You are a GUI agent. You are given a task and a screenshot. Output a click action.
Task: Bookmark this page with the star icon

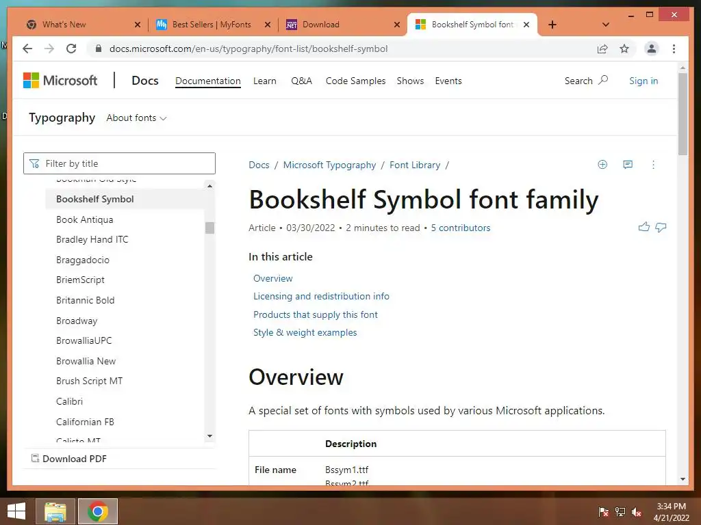pyautogui.click(x=624, y=49)
